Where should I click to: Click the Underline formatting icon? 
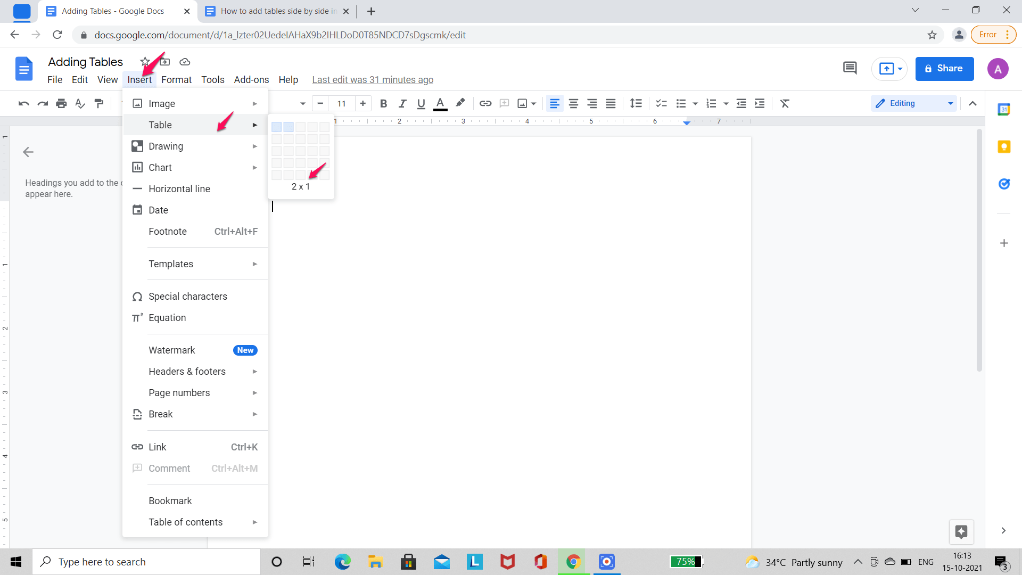421,103
